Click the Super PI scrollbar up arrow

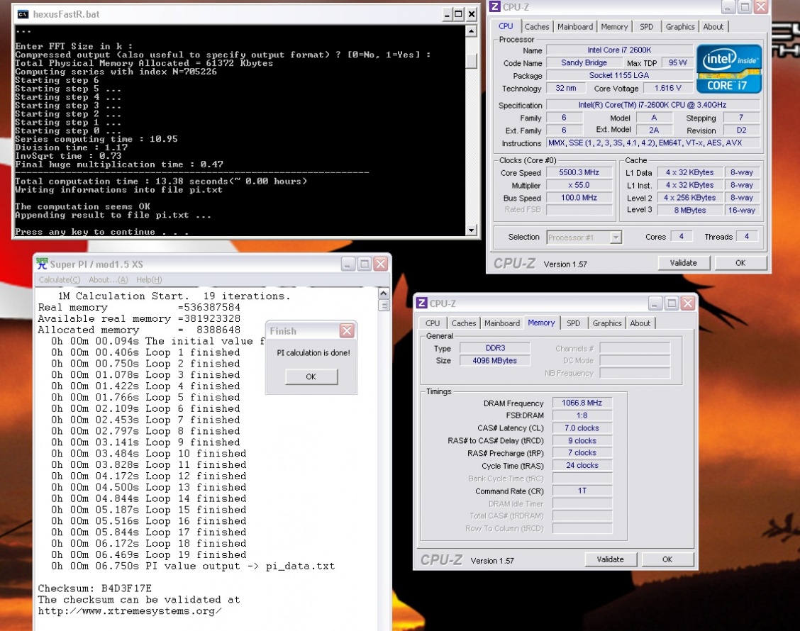tap(384, 294)
